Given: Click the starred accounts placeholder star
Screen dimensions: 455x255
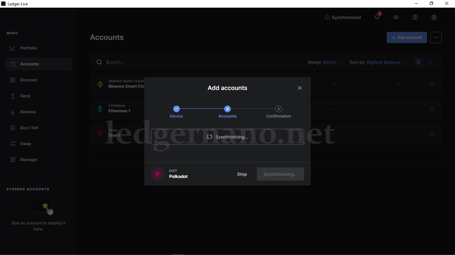Looking at the screenshot, I should 45,206.
